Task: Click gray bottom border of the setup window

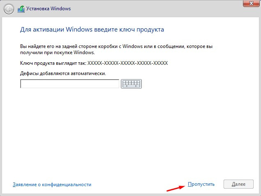Action: point(131,195)
